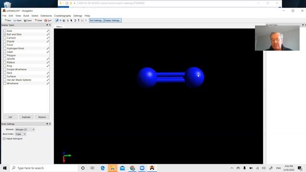The height and width of the screenshot is (172, 306).
Task: Open the Extensions menu
Action: click(46, 16)
